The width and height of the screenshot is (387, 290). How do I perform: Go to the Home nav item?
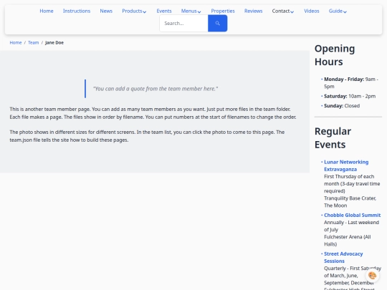[x=47, y=11]
